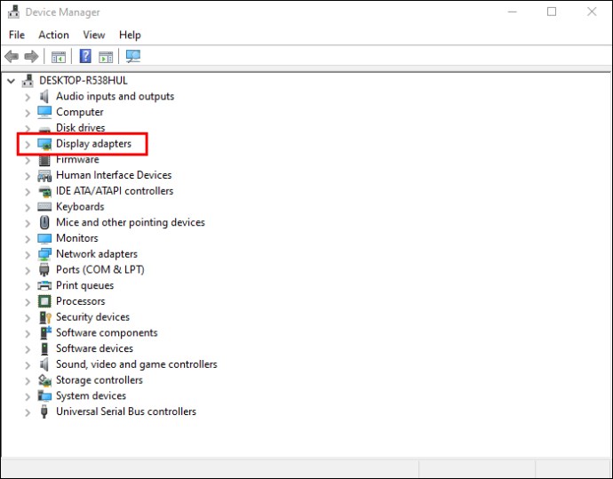Expand the Display adapters category
Image resolution: width=613 pixels, height=479 pixels.
pos(28,144)
